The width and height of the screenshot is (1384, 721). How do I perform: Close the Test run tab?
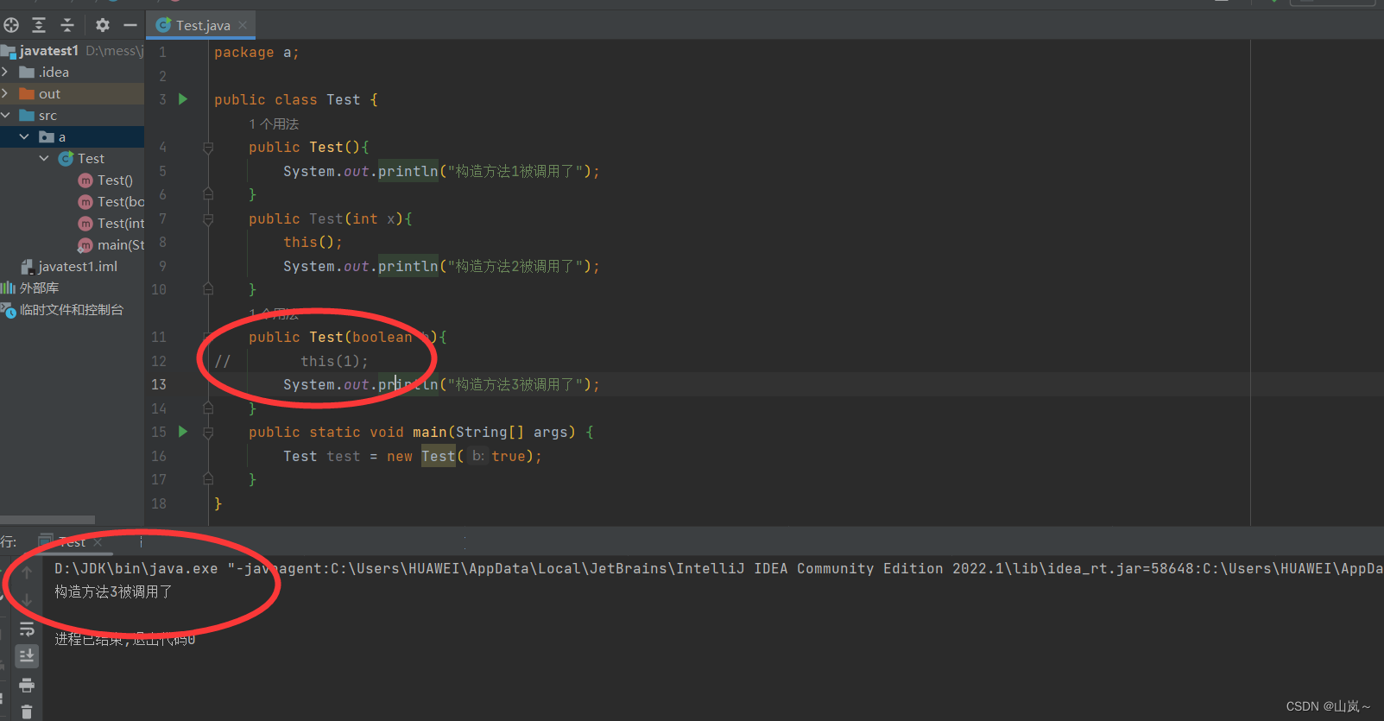[x=98, y=542]
